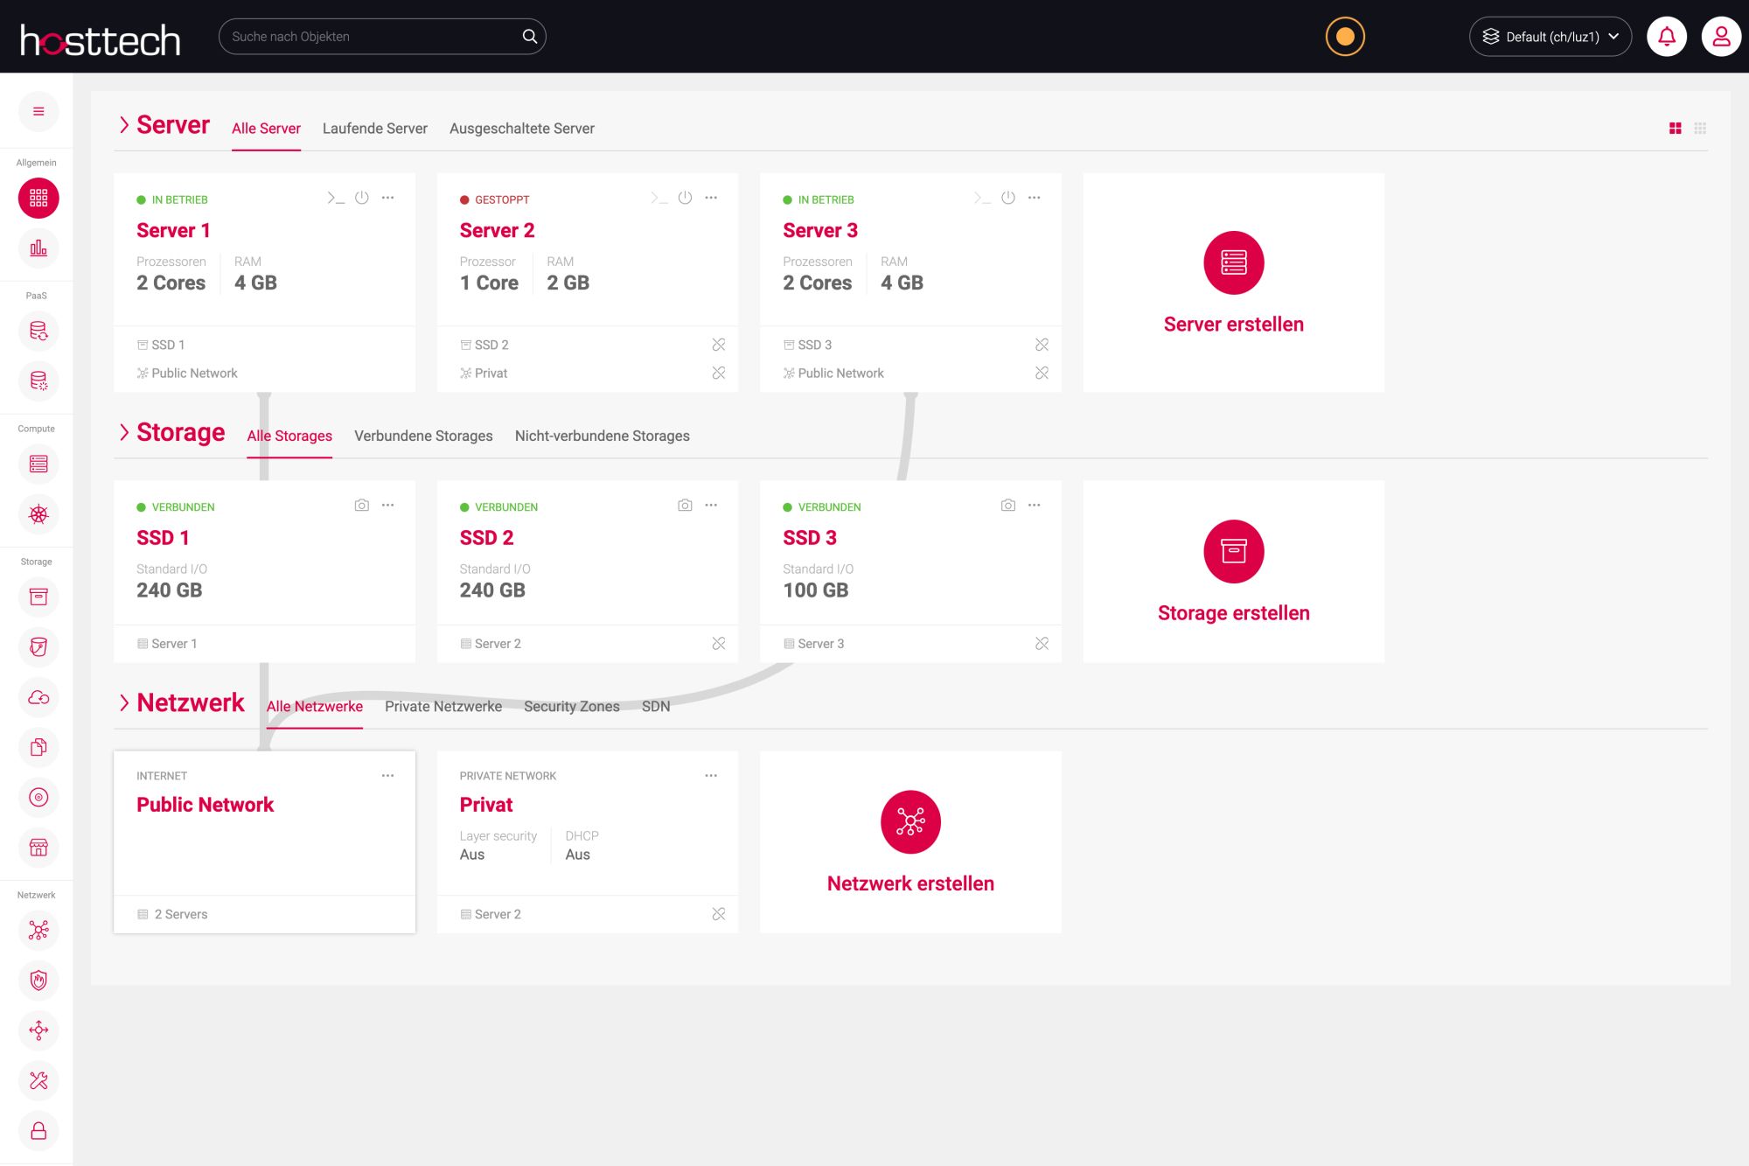Open the user account icon
1749x1166 pixels.
(1721, 37)
